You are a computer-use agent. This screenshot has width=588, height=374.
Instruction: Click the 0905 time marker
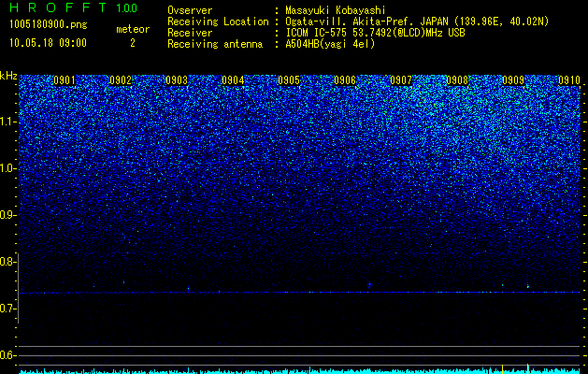[289, 80]
